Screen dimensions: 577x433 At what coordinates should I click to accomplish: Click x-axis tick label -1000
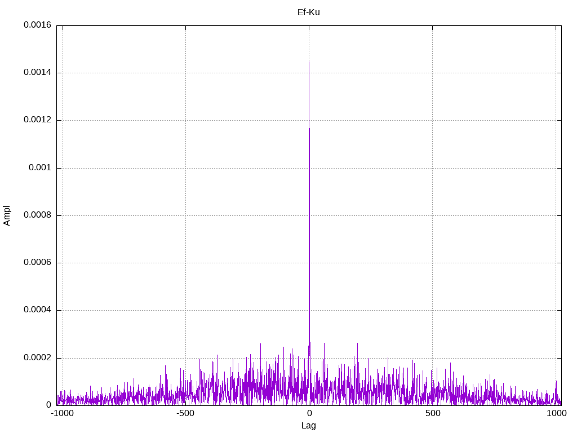[62, 413]
